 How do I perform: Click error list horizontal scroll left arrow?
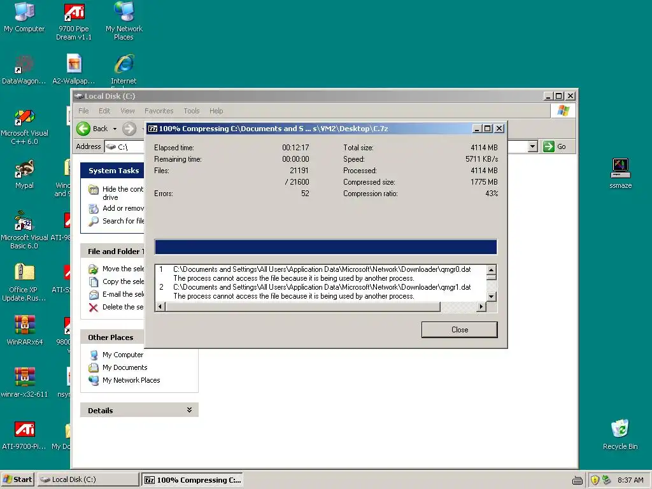tap(160, 307)
